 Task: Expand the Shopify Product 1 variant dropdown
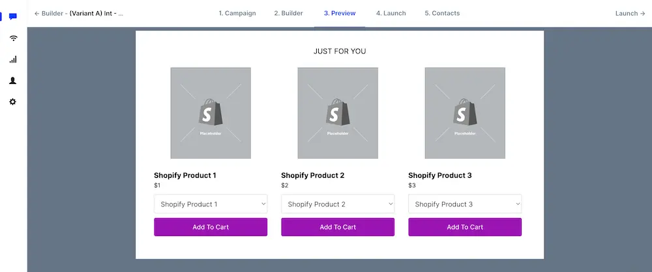point(211,204)
